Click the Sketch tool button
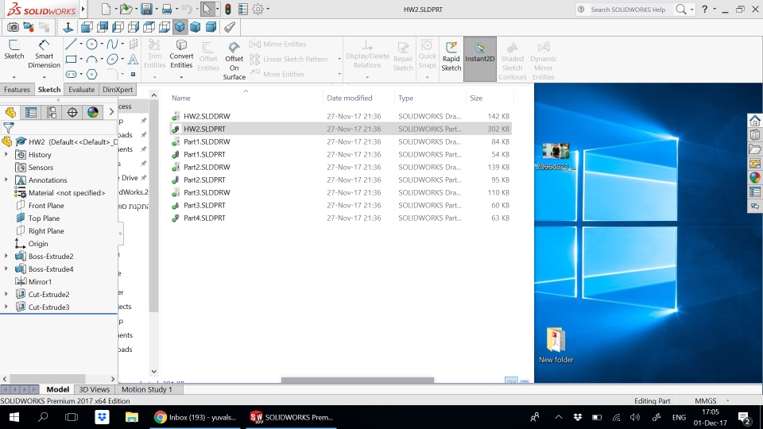763x429 pixels. click(x=14, y=49)
